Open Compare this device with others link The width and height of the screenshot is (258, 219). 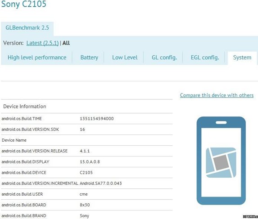[x=217, y=95]
